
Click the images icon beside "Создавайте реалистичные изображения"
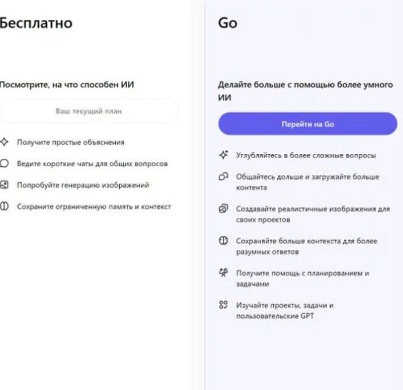223,209
